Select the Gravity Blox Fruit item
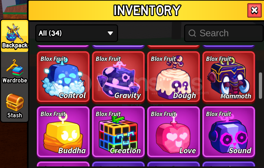The height and width of the screenshot is (168, 264). [x=118, y=77]
